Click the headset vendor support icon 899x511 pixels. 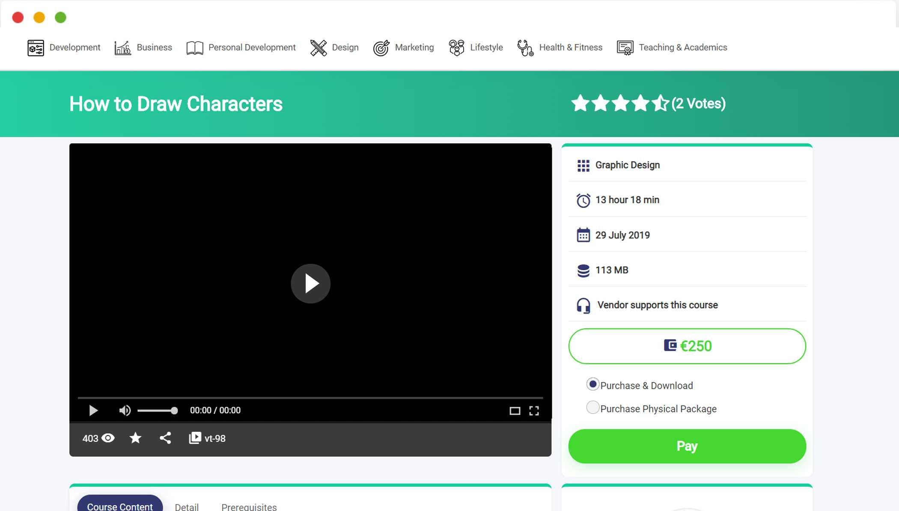(x=583, y=305)
